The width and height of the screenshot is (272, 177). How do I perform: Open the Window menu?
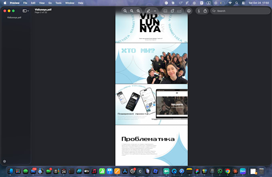point(70,3)
